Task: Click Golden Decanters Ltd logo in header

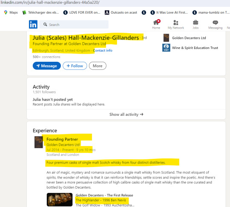Action: tap(166, 38)
